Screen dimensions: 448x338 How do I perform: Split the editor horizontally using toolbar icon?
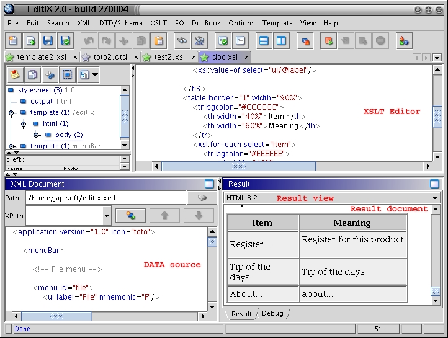tap(264, 41)
